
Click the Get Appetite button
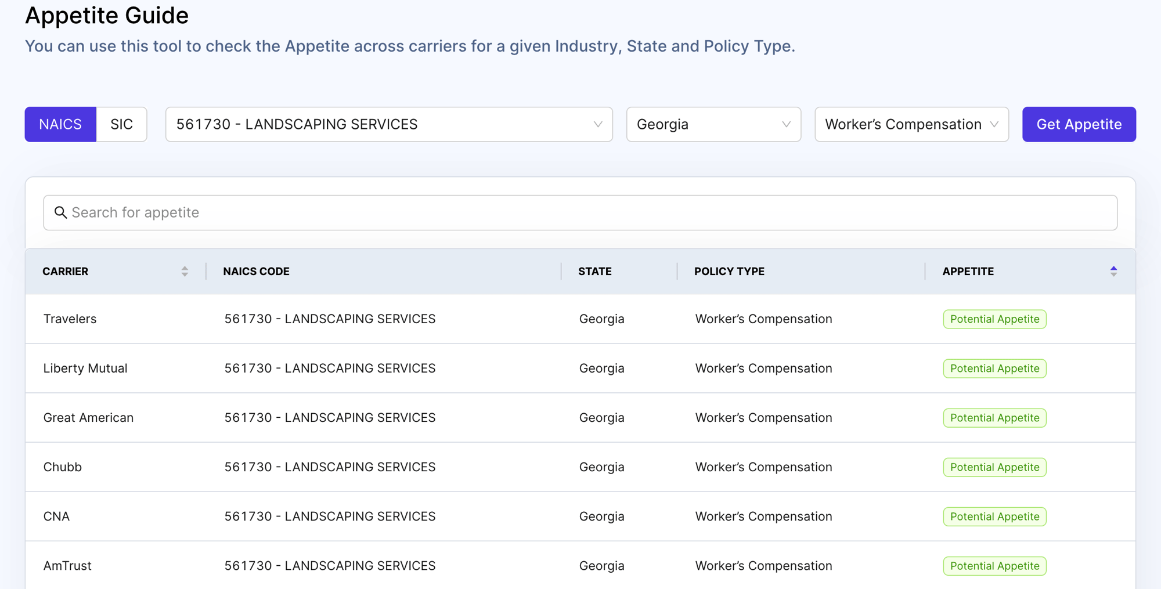coord(1079,124)
